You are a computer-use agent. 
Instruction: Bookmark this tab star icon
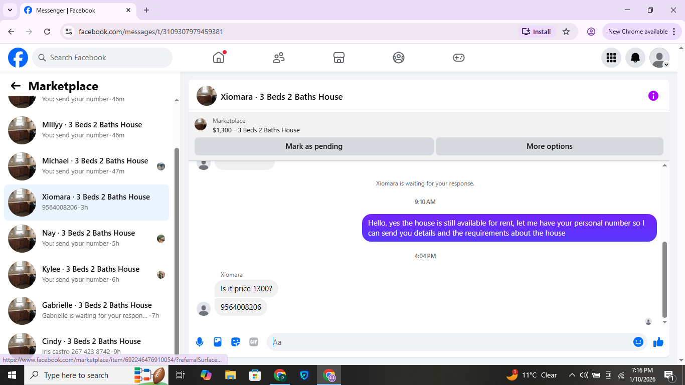pyautogui.click(x=566, y=32)
